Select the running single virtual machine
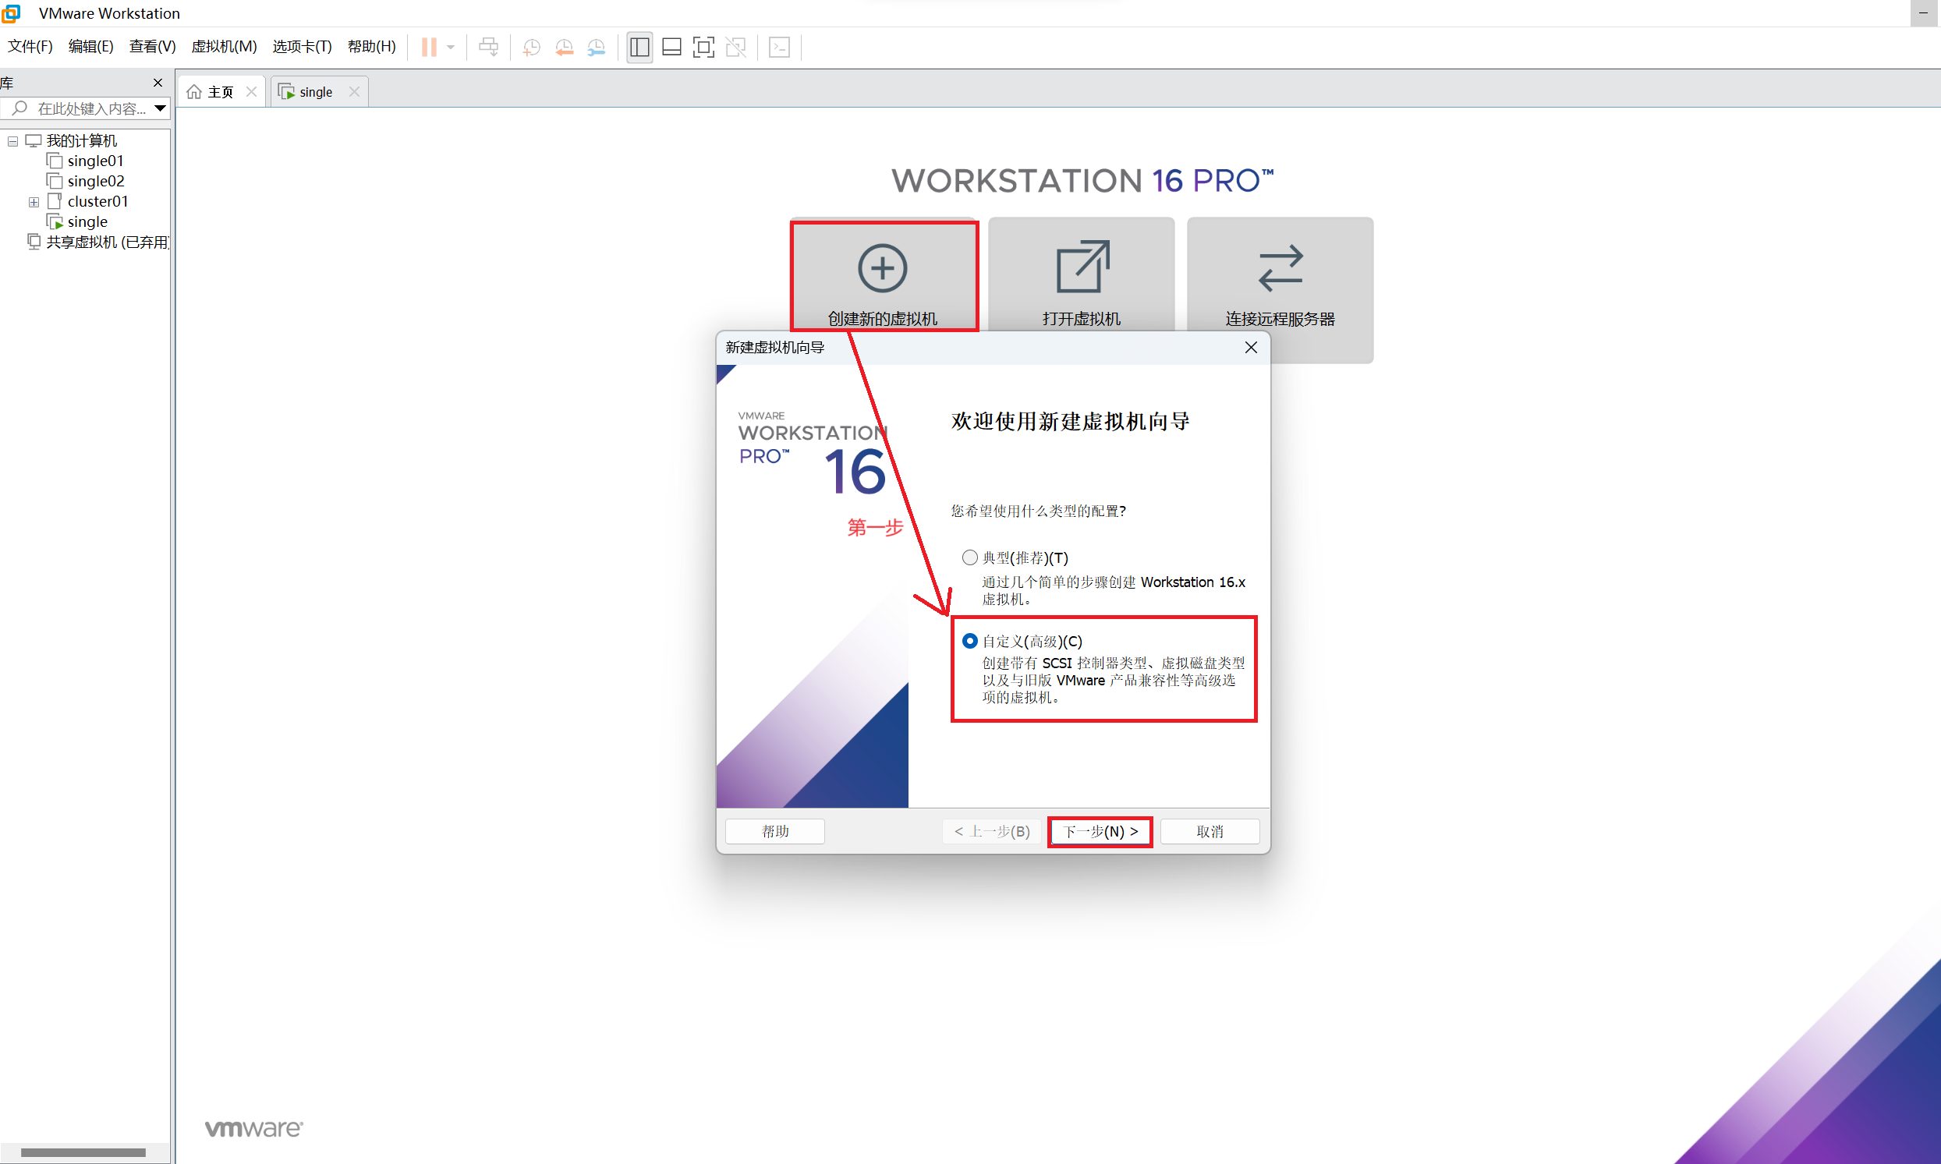 [x=87, y=222]
